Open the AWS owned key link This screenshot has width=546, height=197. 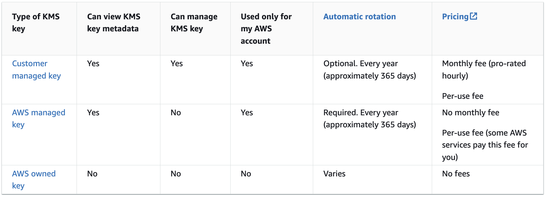34,180
